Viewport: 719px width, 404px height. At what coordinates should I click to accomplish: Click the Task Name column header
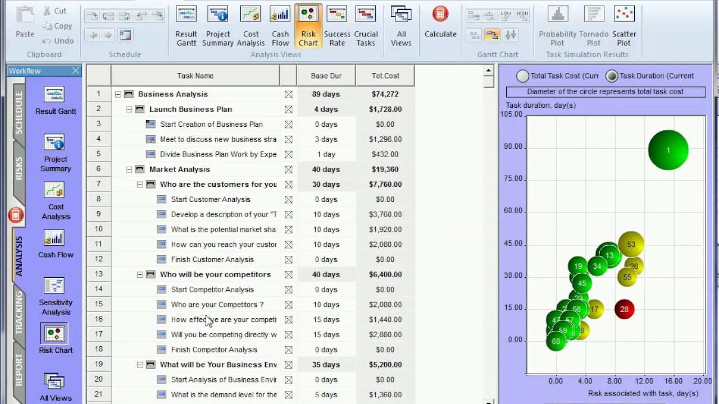coord(195,76)
